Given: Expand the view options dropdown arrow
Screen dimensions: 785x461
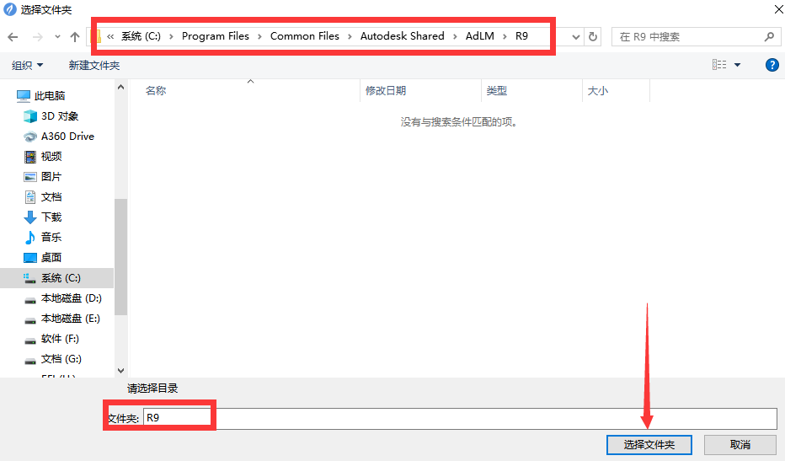Looking at the screenshot, I should coord(738,65).
